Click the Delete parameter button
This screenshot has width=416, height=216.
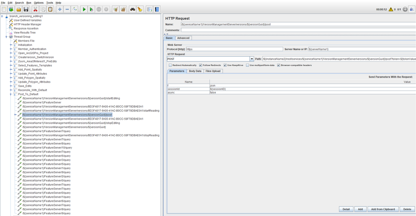(407, 209)
